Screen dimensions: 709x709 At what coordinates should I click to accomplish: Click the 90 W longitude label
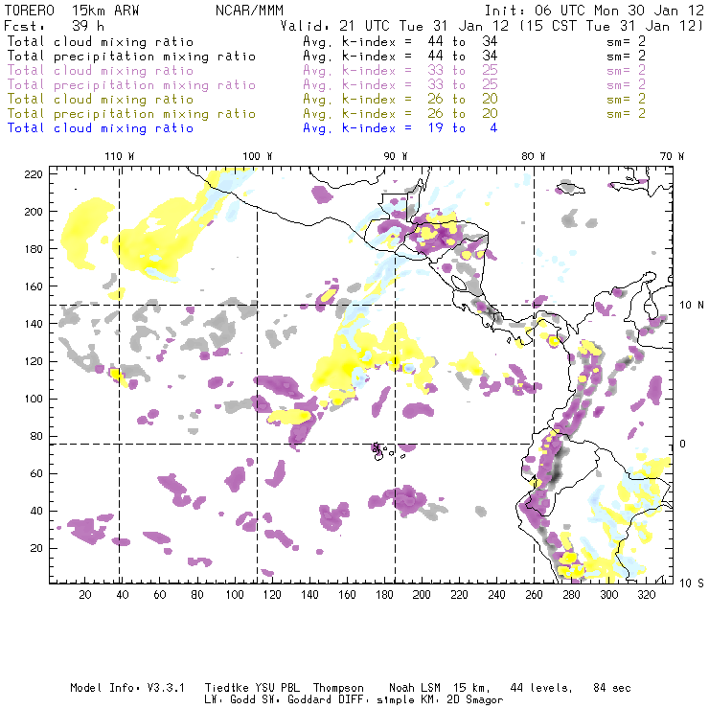[396, 156]
